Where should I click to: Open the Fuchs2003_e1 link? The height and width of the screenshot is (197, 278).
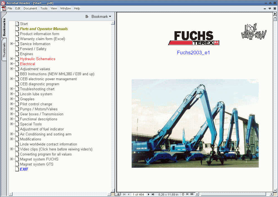coord(193,53)
